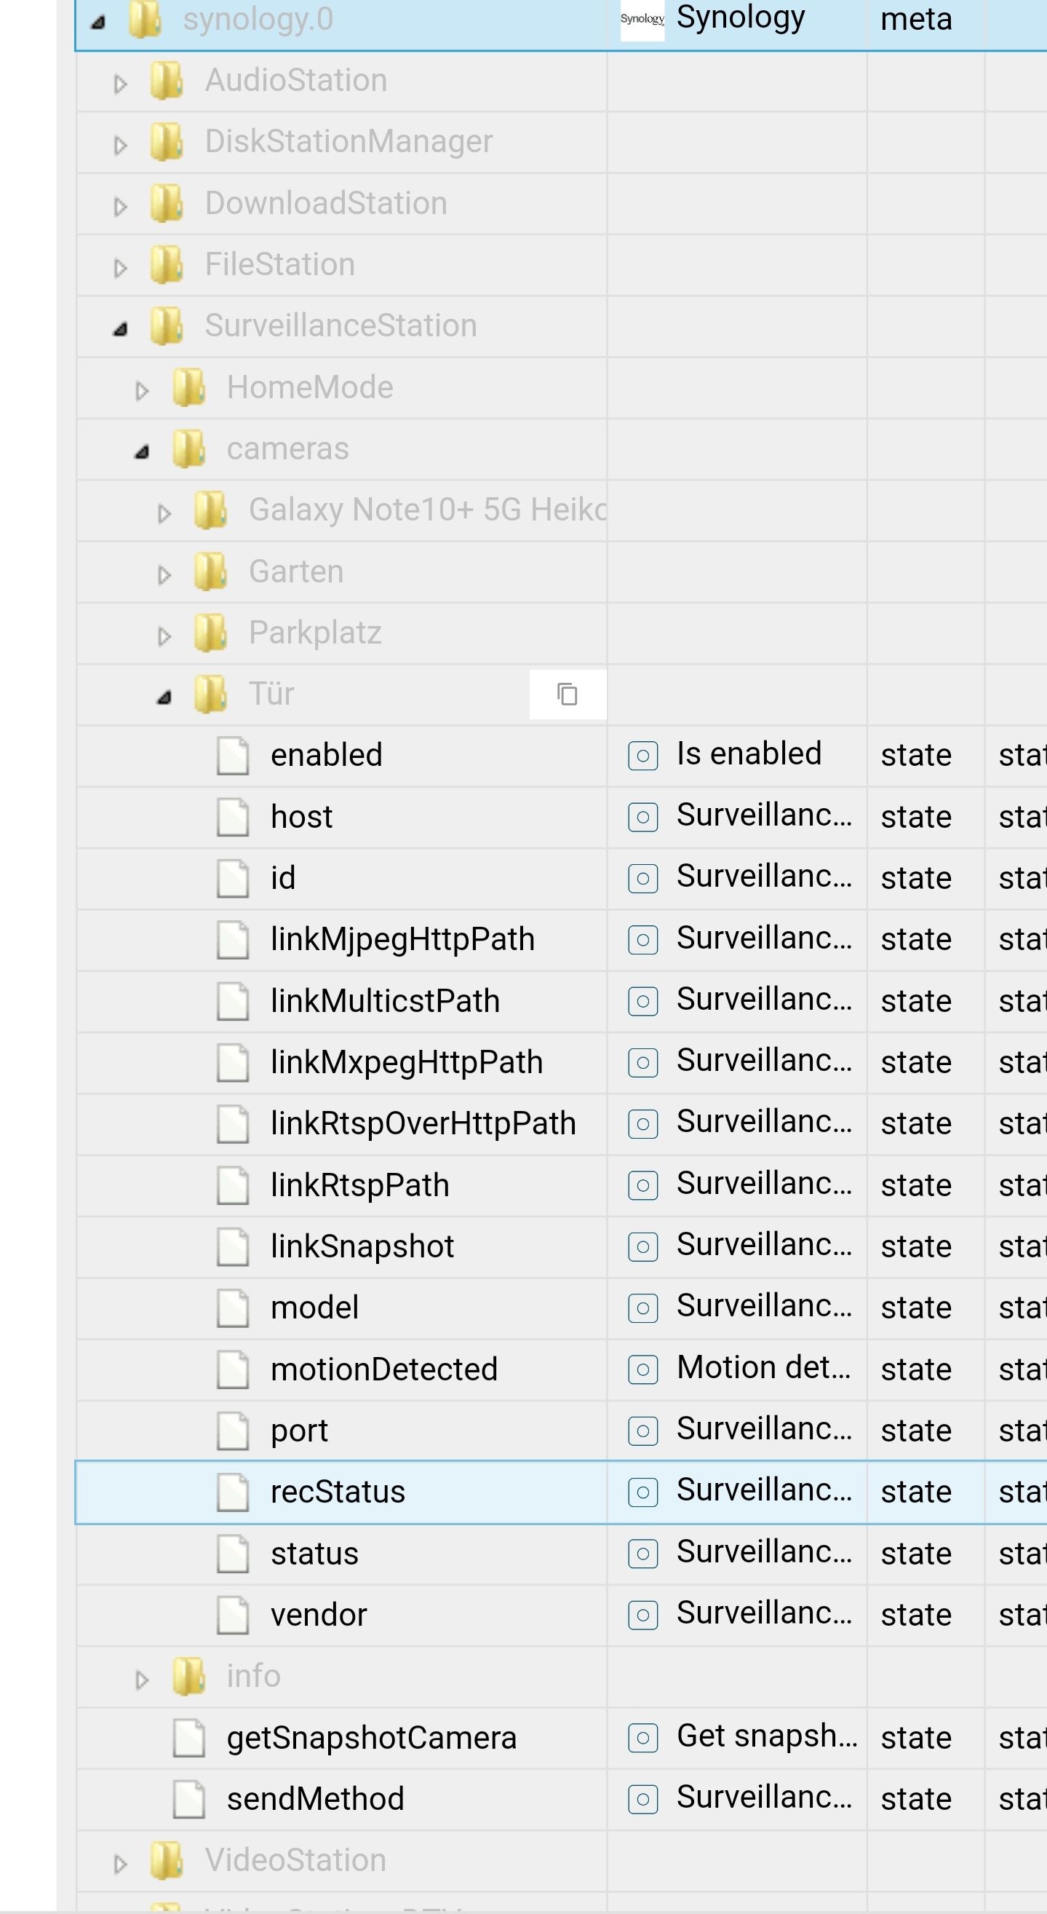
Task: Select the host state row
Action: [562, 818]
